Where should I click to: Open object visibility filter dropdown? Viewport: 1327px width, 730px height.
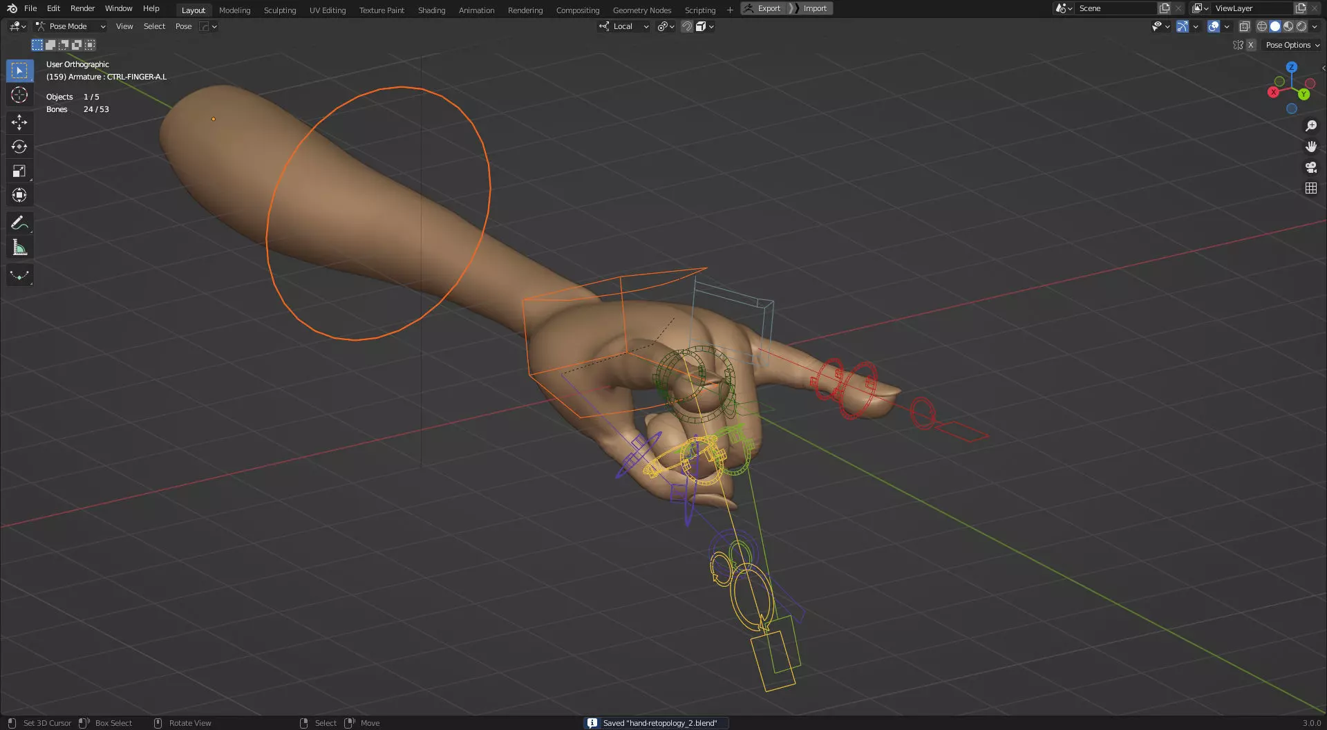point(1160,26)
